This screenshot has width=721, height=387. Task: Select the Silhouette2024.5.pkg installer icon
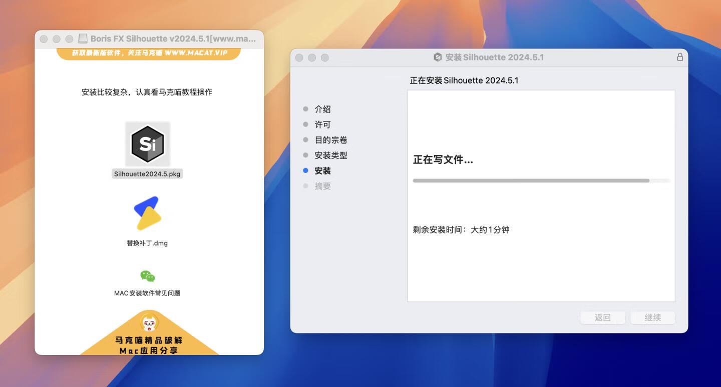click(x=148, y=144)
